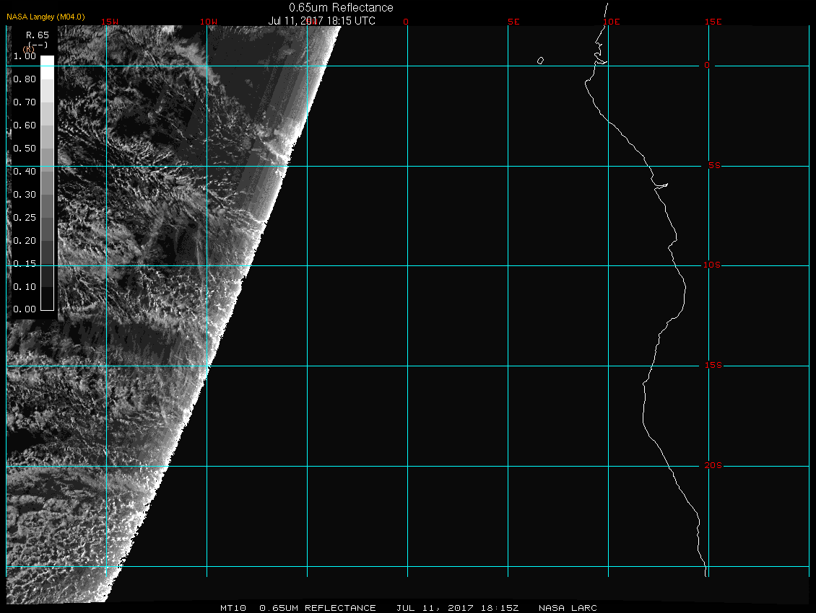This screenshot has height=613, width=816.
Task: Click the "15S" latitude label
Action: 713,366
